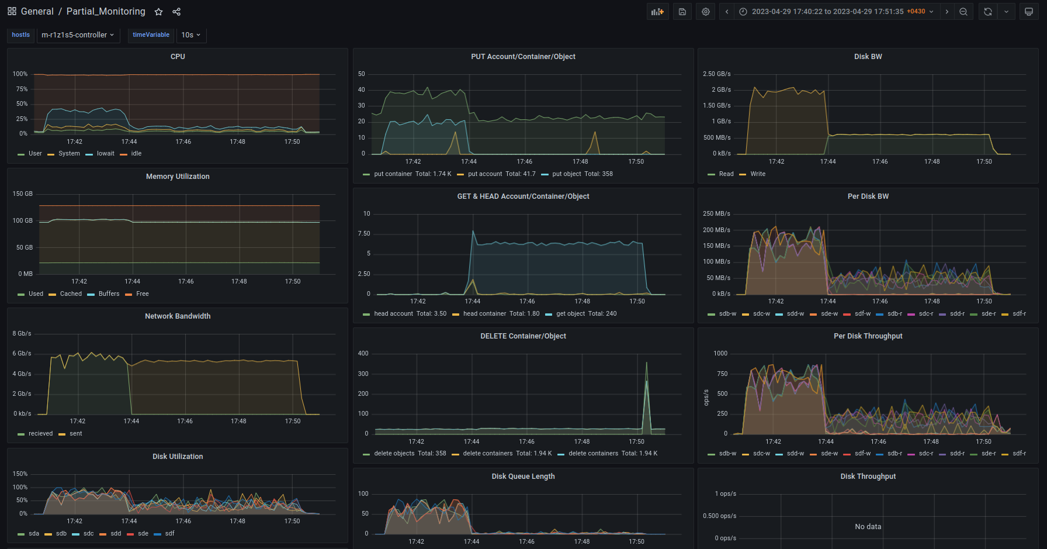Open the refresh interval dropdown arrow

click(1006, 12)
